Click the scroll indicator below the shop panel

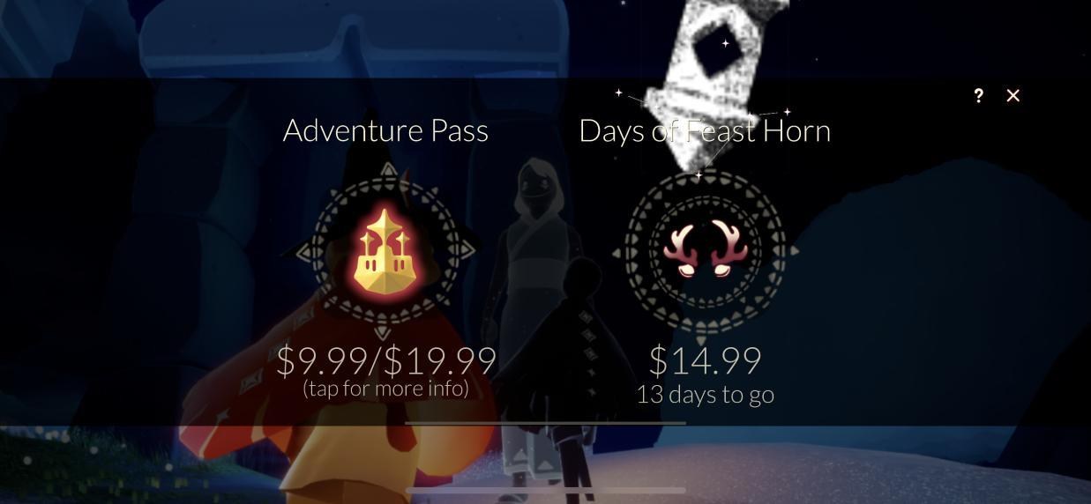(x=545, y=423)
